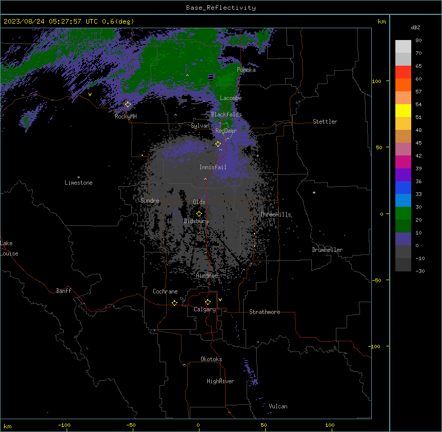Select the 51 dBZ yellow swatch
Image resolution: width=442 pixels, height=432 pixels.
403,110
